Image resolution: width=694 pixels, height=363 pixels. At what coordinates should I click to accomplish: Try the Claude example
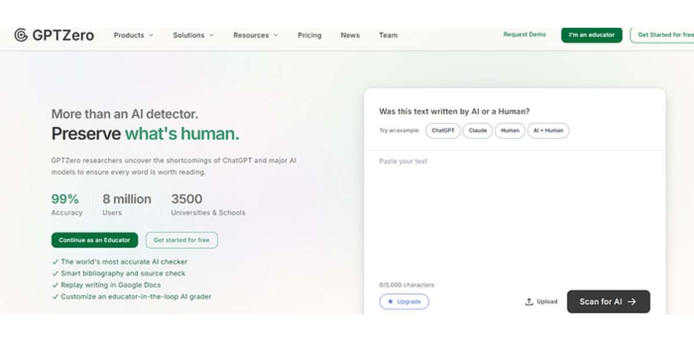tap(478, 131)
